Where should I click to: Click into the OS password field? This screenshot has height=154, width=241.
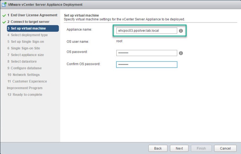point(147,53)
